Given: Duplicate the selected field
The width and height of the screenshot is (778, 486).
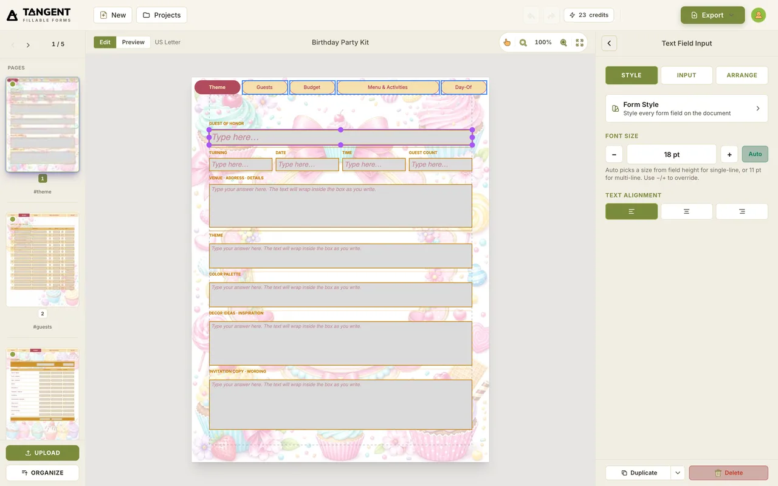Looking at the screenshot, I should click(638, 473).
